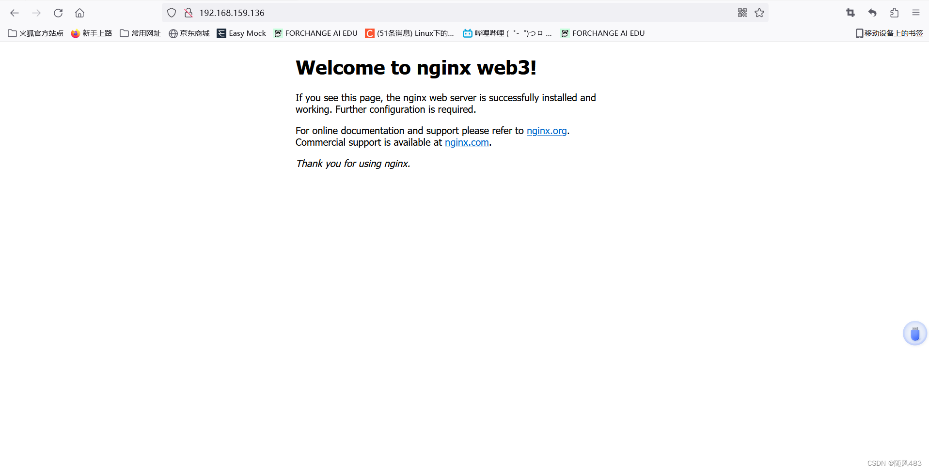Follow the nginx.org documentation link
Viewport: 929px width, 471px height.
(x=546, y=131)
